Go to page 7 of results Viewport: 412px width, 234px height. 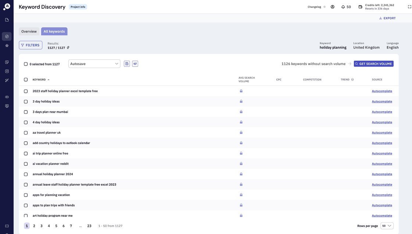71,226
